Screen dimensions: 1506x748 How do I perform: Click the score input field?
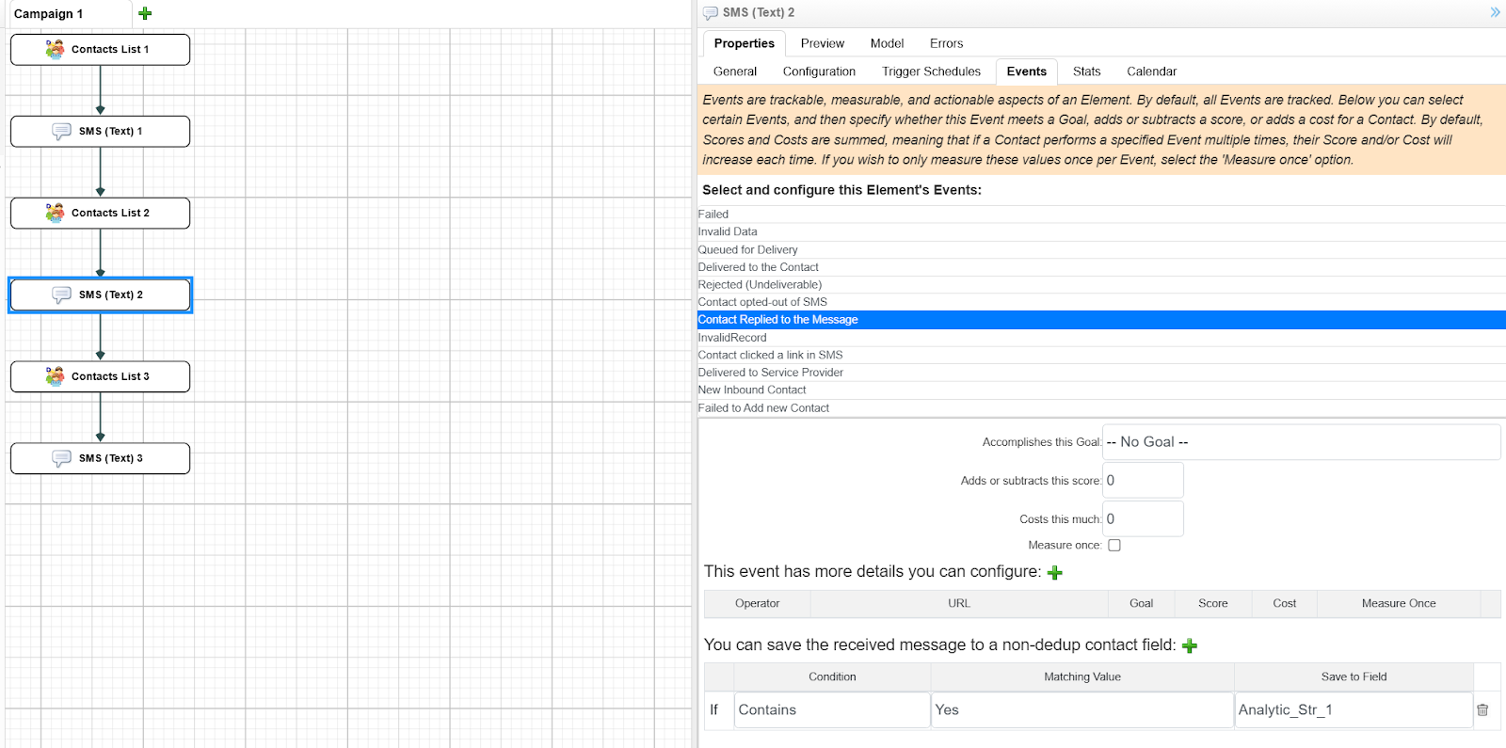(1143, 481)
